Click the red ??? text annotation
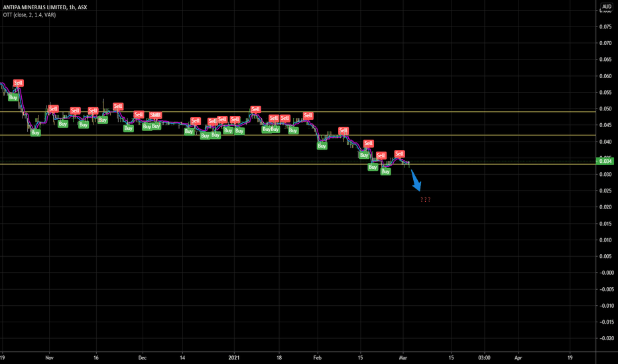Screen dimensions: 618x364 pos(425,200)
